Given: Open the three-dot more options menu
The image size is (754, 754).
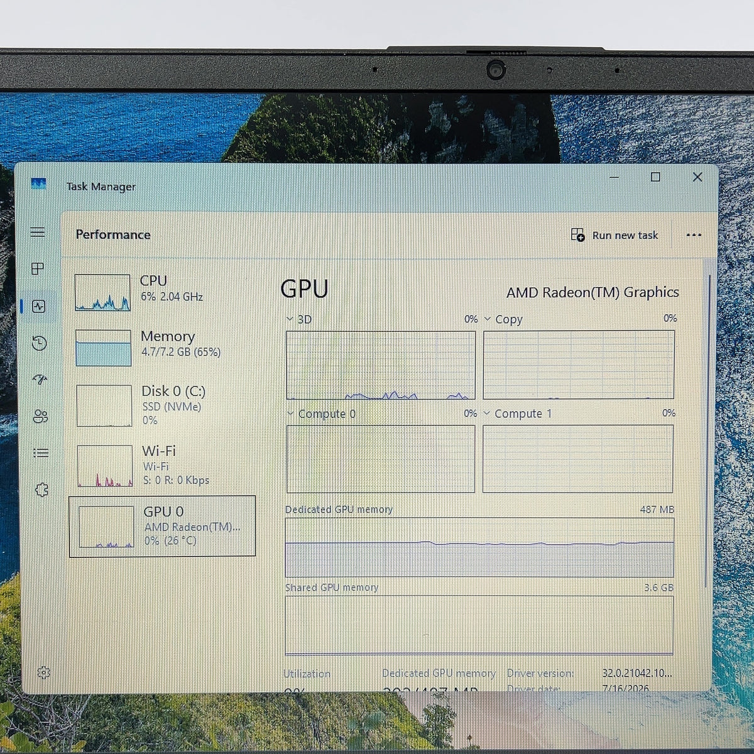Looking at the screenshot, I should pyautogui.click(x=694, y=235).
